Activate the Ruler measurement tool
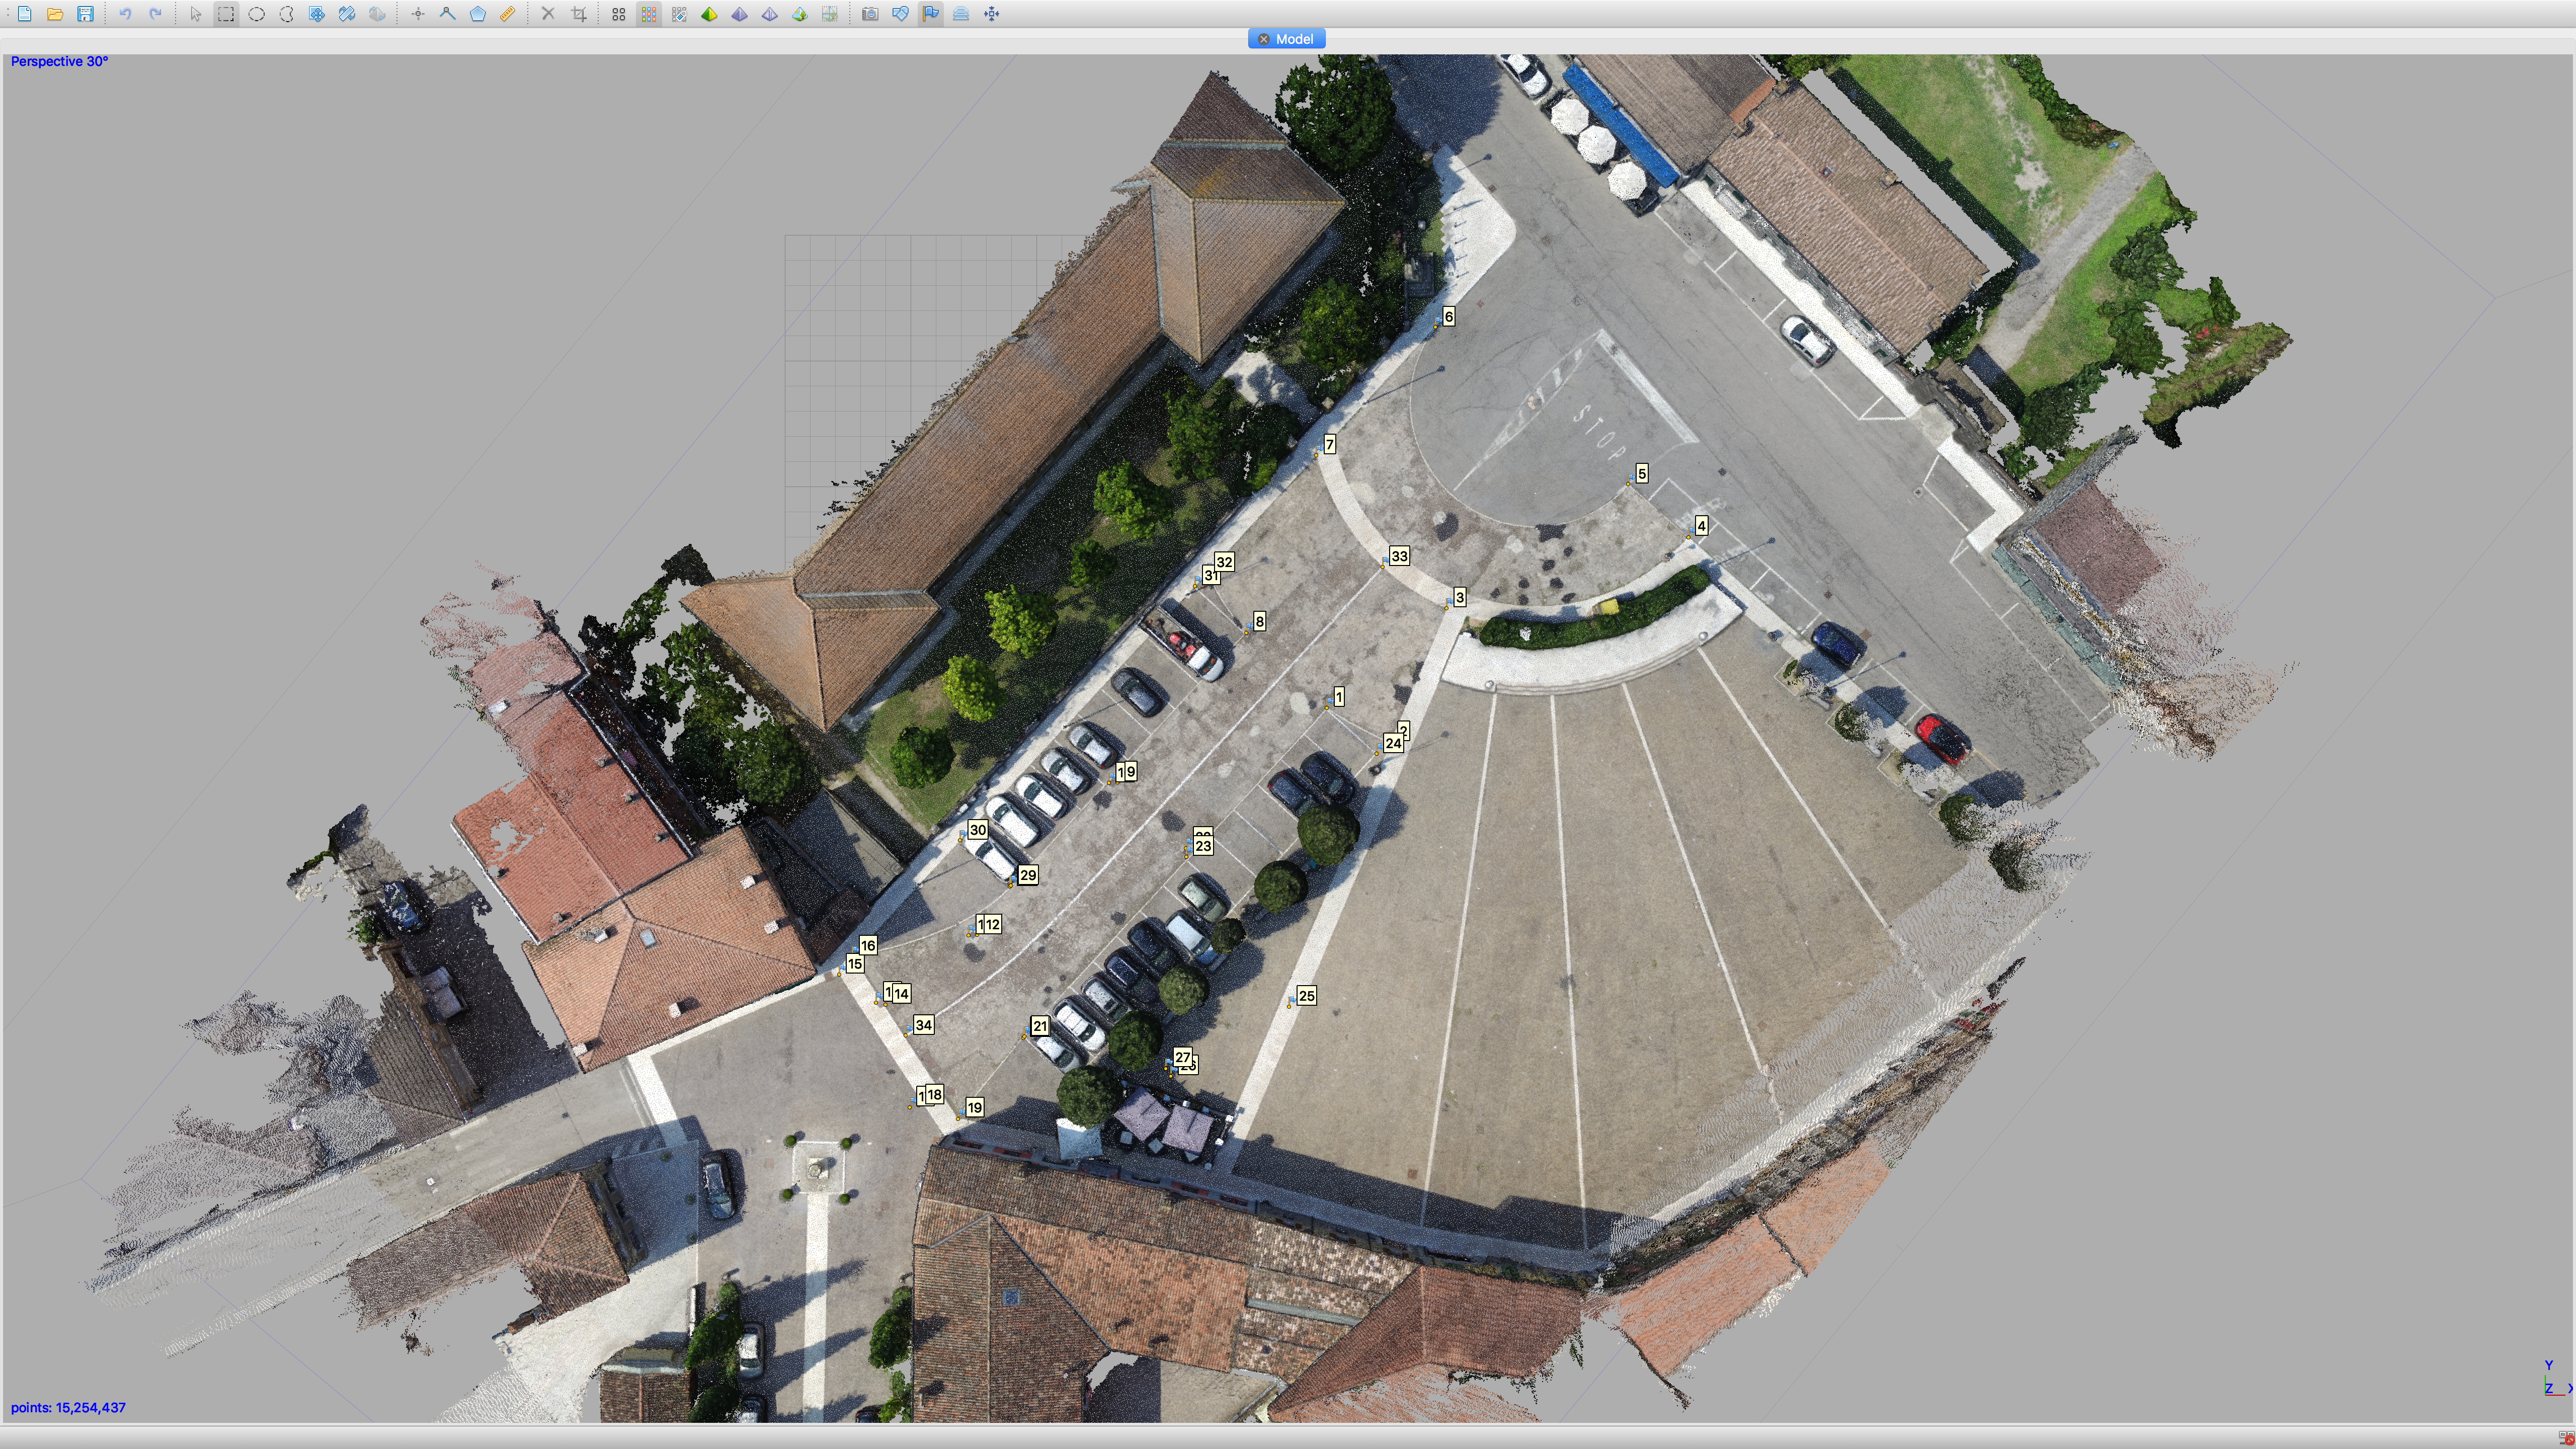Viewport: 2576px width, 1449px height. coord(508,14)
